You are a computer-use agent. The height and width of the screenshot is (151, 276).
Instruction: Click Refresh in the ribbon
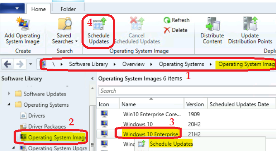click(177, 20)
